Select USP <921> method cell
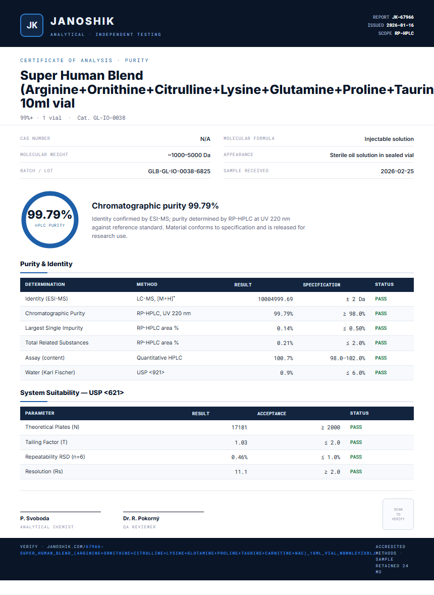434x595 pixels. point(150,373)
